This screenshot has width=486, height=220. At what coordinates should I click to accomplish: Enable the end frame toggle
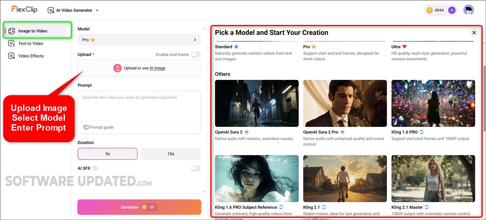click(196, 55)
